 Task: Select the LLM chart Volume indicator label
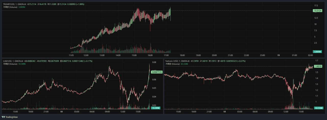tap(10, 64)
